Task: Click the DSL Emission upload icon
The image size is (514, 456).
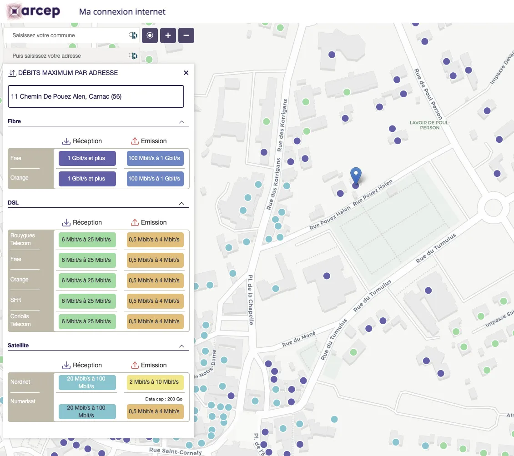Action: pos(135,222)
